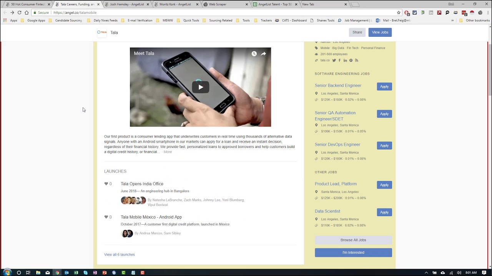Reload the page
The width and height of the screenshot is (492, 276).
pyautogui.click(x=19, y=13)
